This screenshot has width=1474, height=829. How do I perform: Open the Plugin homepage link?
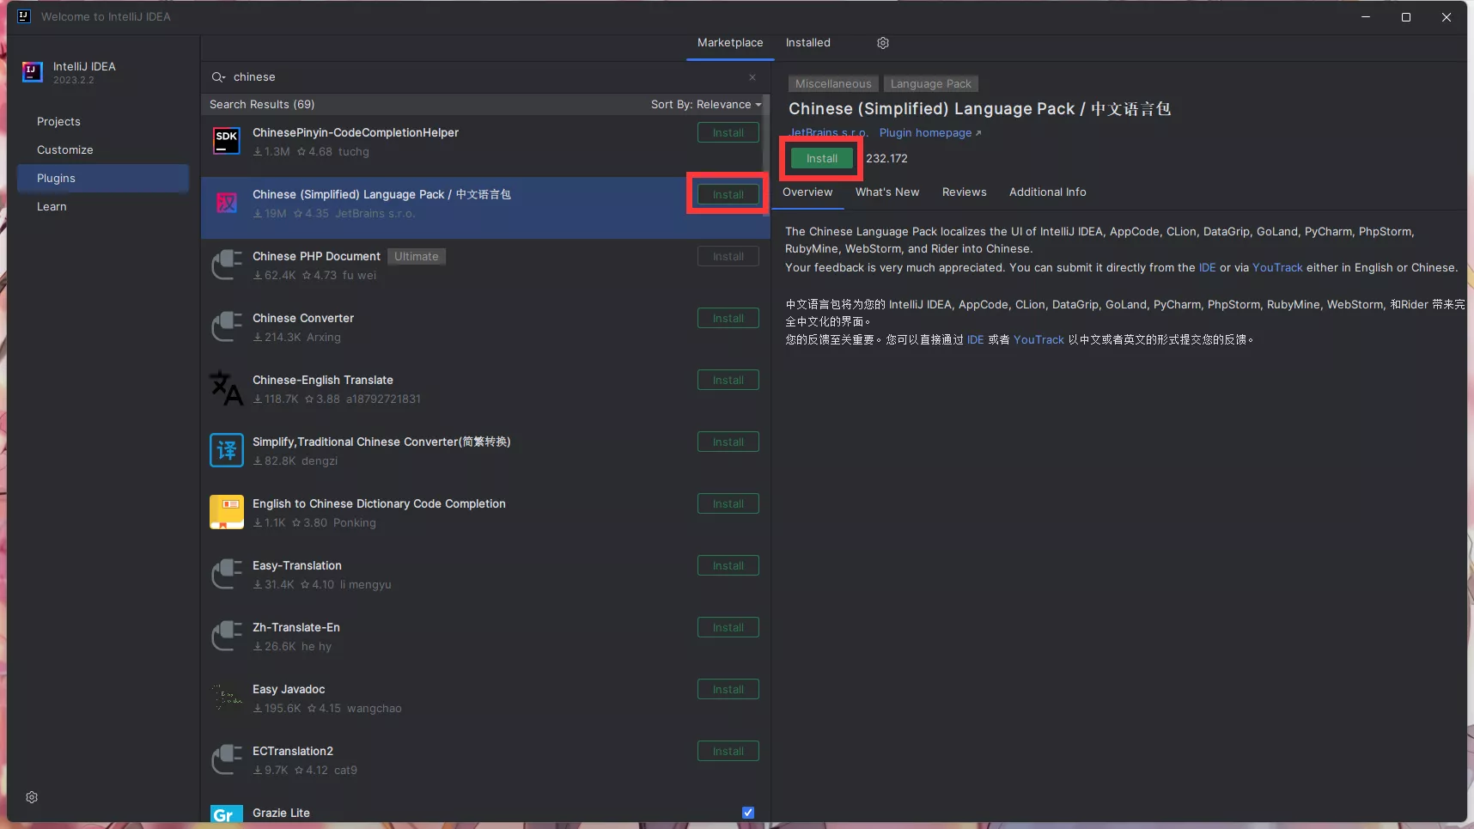tap(929, 133)
